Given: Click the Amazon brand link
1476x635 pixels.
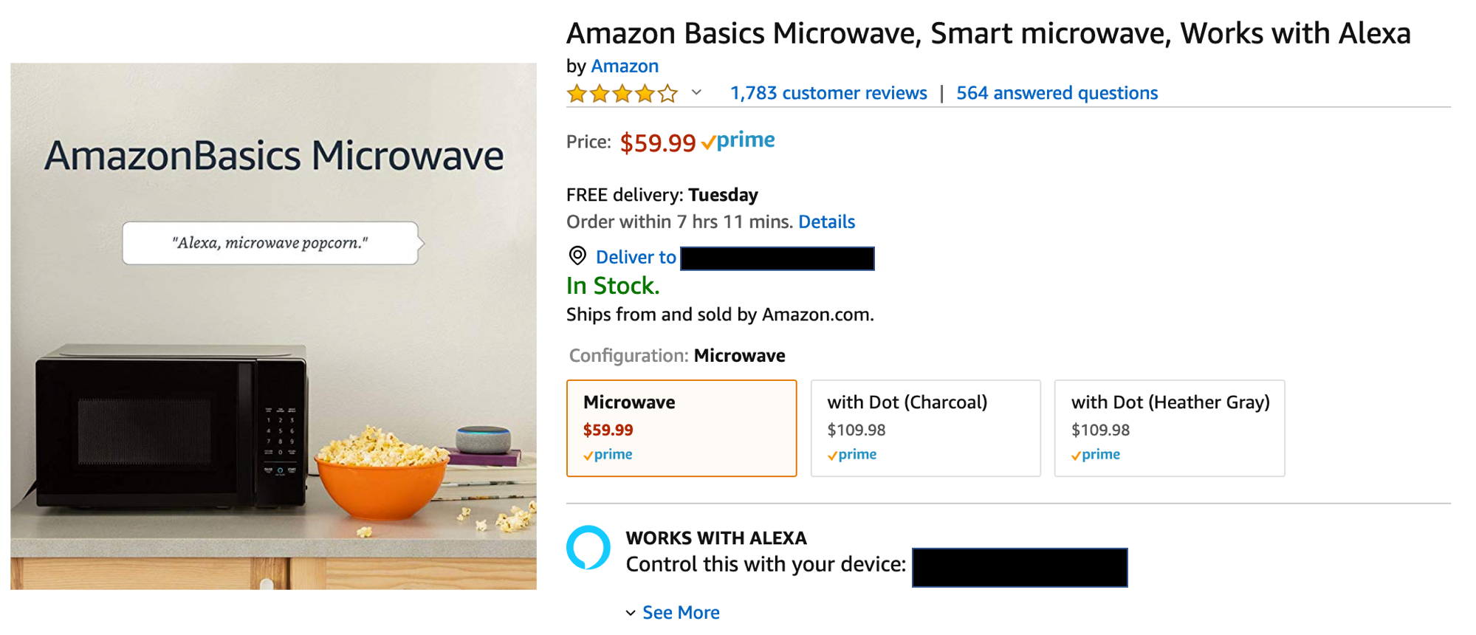Looking at the screenshot, I should [x=625, y=66].
